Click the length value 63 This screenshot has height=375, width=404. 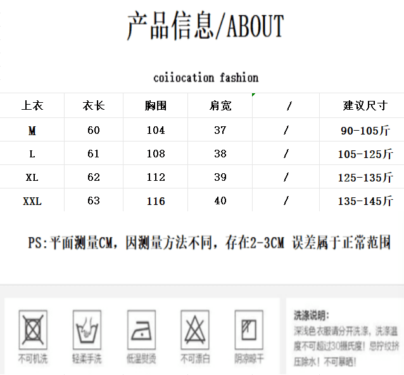(94, 201)
